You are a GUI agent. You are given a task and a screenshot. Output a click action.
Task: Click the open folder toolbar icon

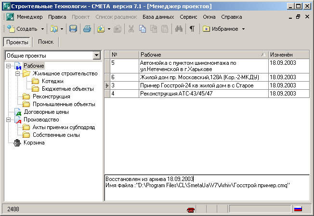point(53,29)
